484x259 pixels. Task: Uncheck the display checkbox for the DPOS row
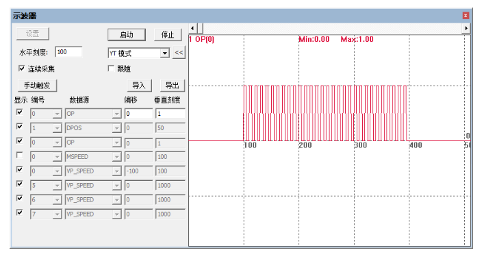pyautogui.click(x=19, y=126)
